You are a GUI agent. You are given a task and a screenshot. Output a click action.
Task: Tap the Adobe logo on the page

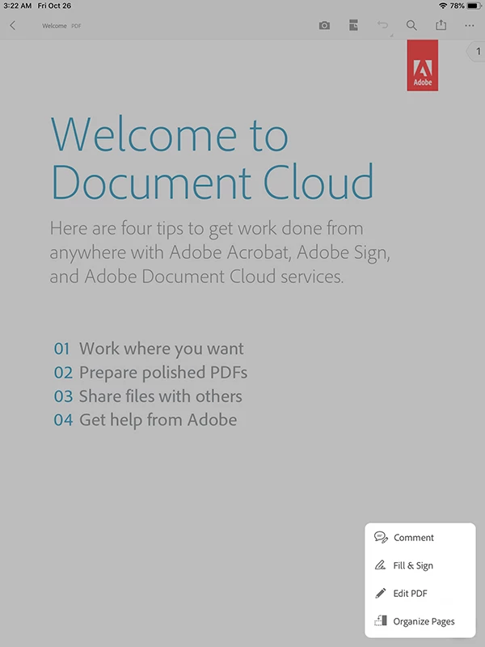pos(422,66)
